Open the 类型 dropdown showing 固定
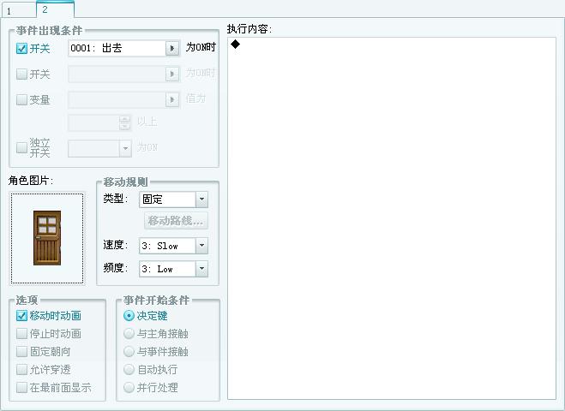565x411 pixels. pos(201,199)
